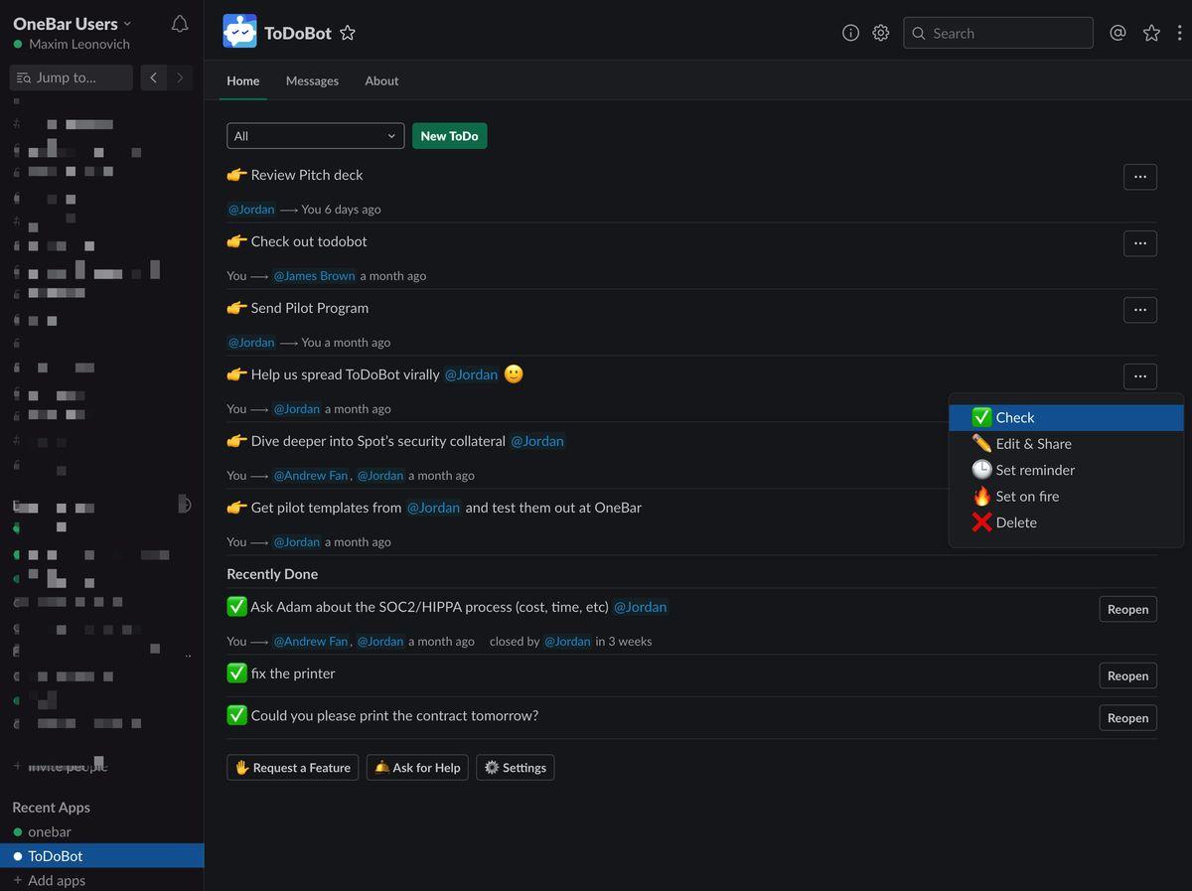This screenshot has width=1192, height=891.
Task: Open the settings gear in header
Action: click(881, 33)
